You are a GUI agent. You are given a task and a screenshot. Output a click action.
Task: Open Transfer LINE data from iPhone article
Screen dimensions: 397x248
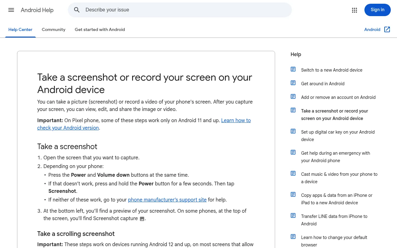(x=334, y=220)
